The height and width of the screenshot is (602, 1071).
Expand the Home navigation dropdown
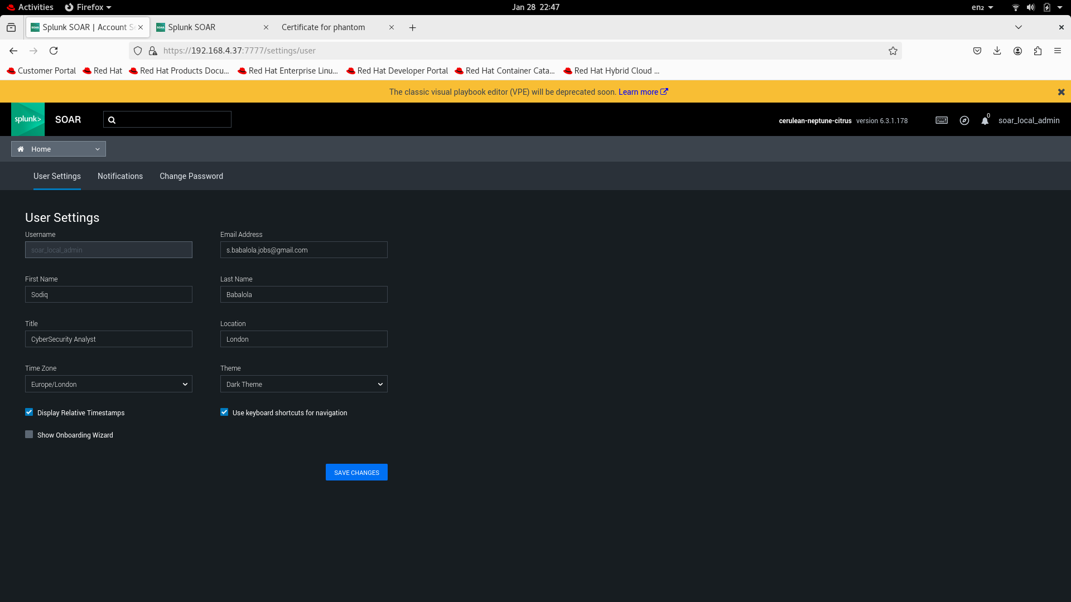(59, 149)
